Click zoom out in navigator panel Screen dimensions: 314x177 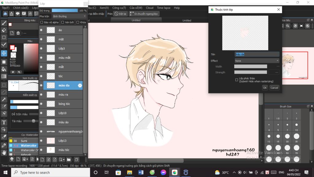288,26
